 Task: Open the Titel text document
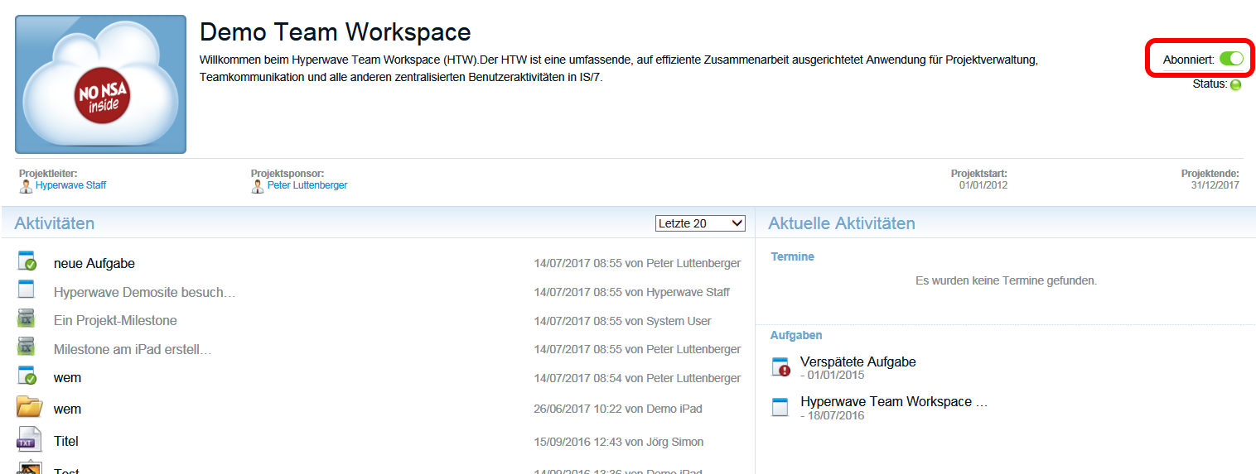tap(66, 441)
